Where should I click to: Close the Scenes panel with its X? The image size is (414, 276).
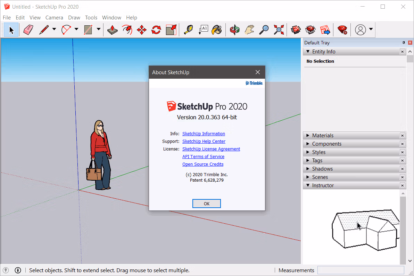coord(403,177)
